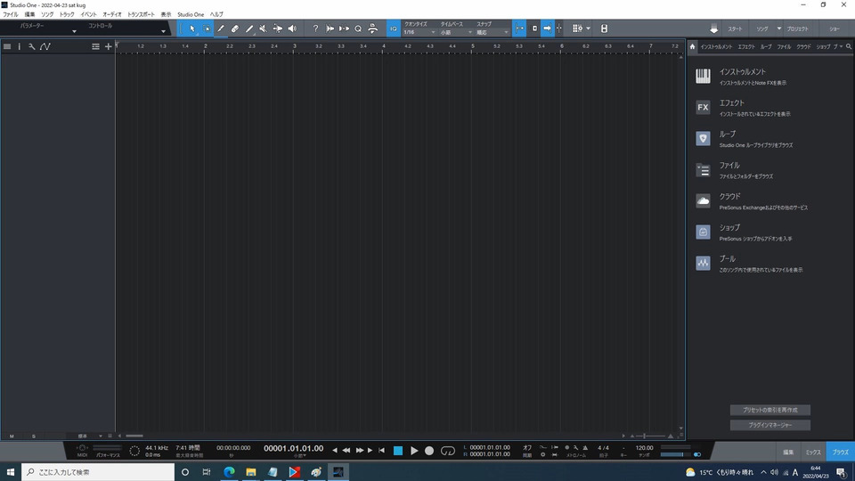Toggle the metronome click
The width and height of the screenshot is (855, 481).
tap(585, 448)
